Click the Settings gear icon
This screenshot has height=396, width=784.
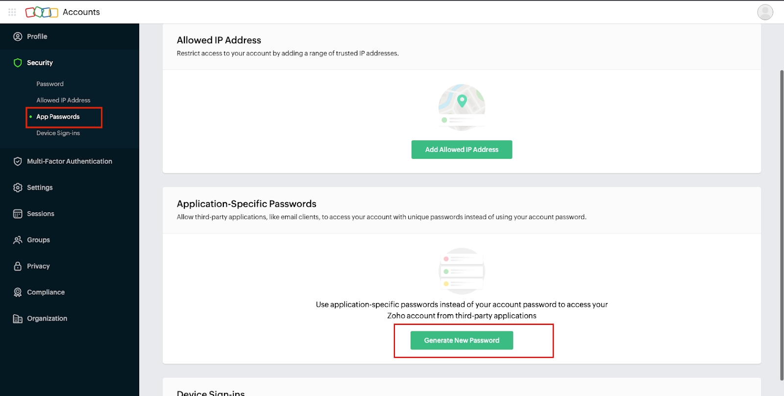(x=18, y=188)
